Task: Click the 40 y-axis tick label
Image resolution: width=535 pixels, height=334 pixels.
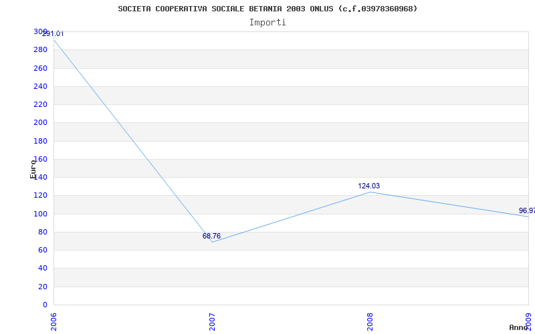Action: 43,269
